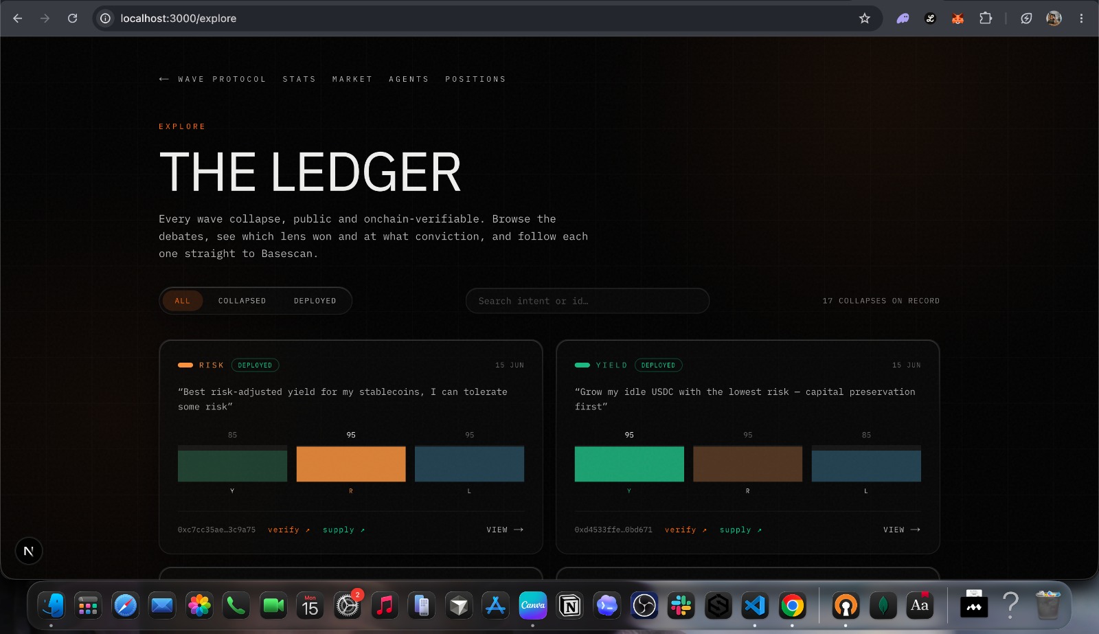Open the black circle L extension

930,19
